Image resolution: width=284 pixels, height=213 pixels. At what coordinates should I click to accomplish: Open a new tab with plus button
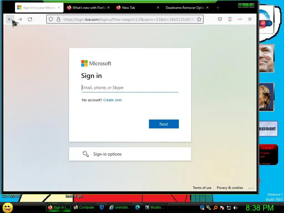coord(218,8)
